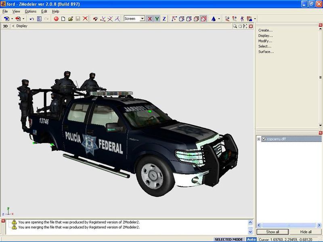
Task: Click the viewport pan hand icon
Action: 240,26
